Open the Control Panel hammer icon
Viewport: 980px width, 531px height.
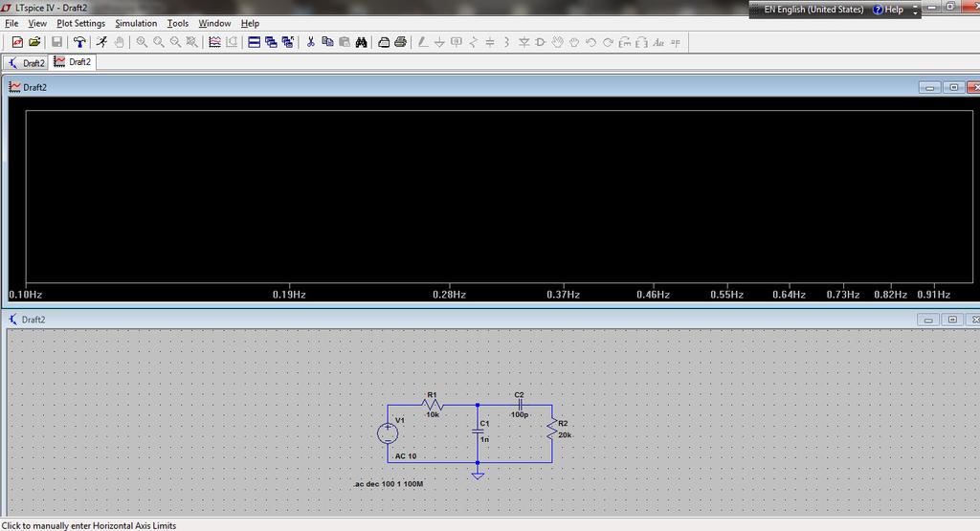pyautogui.click(x=79, y=42)
